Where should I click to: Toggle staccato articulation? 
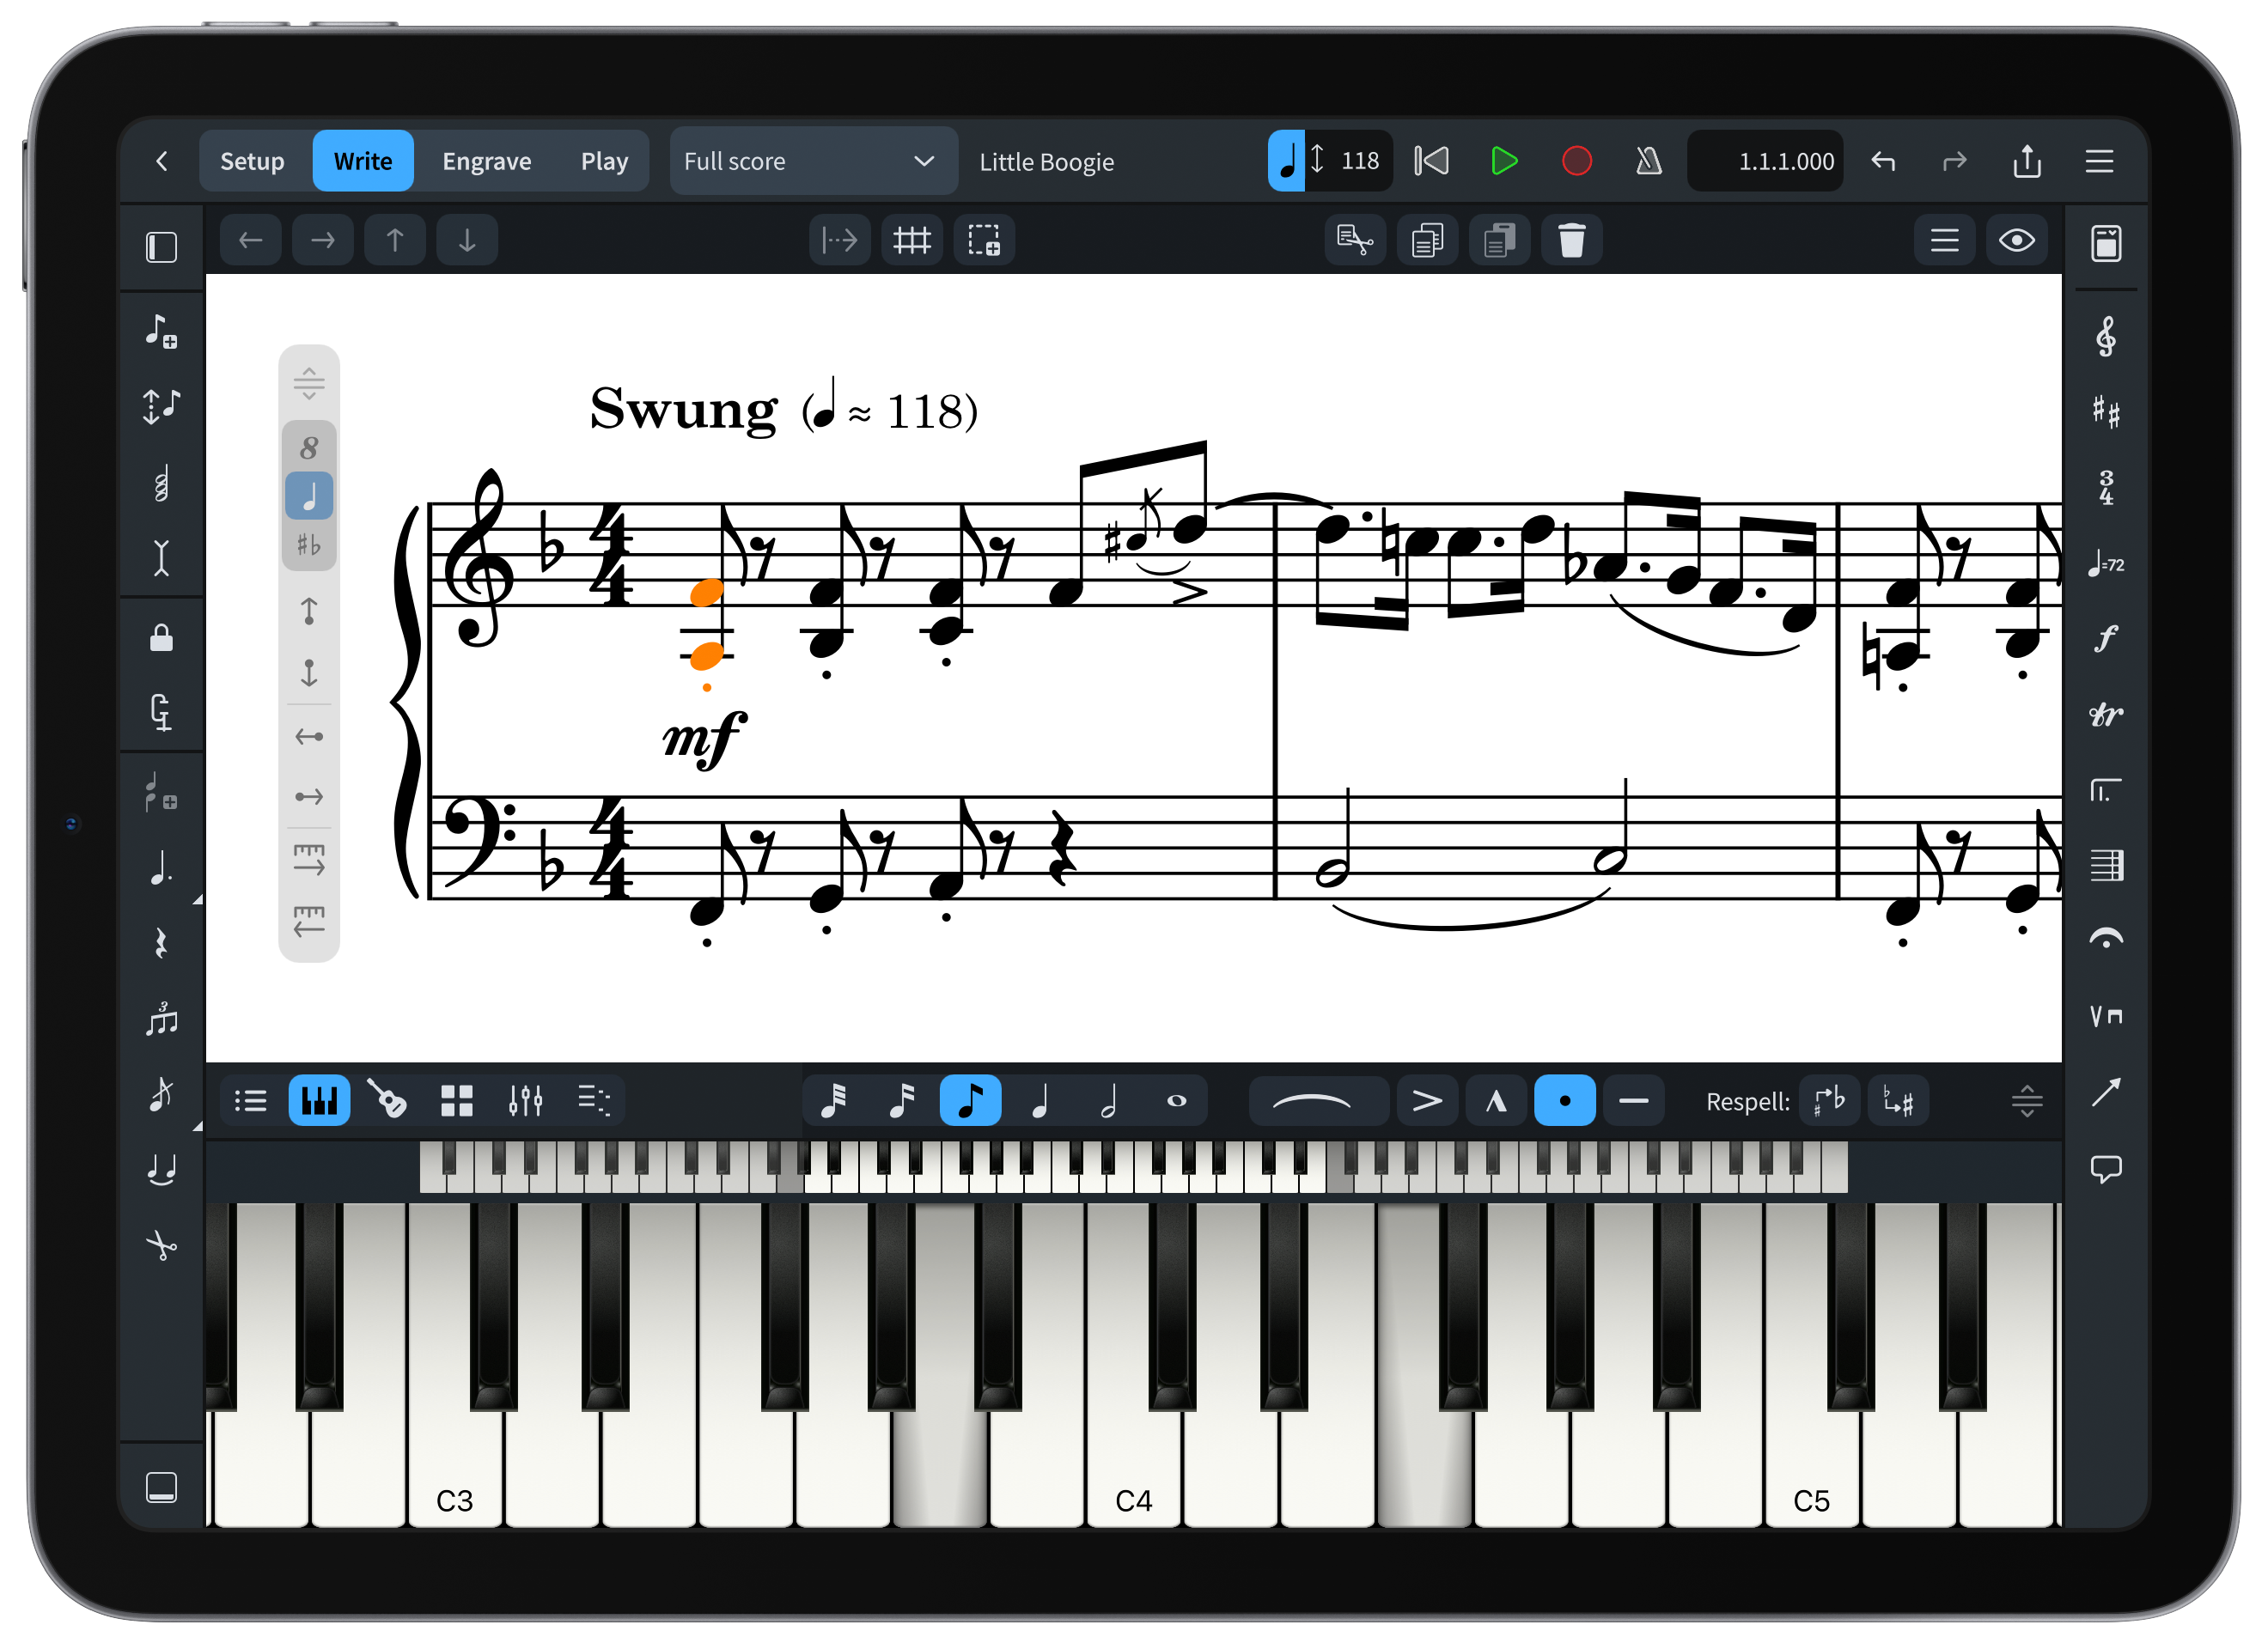coord(1564,1100)
